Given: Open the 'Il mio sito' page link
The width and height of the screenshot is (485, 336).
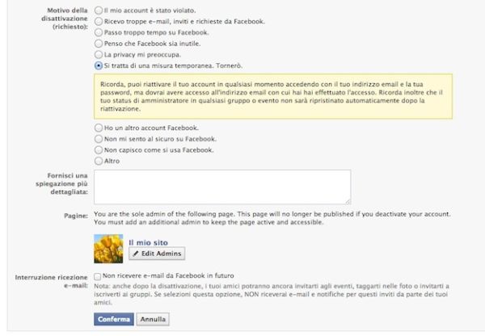Looking at the screenshot, I should point(146,241).
